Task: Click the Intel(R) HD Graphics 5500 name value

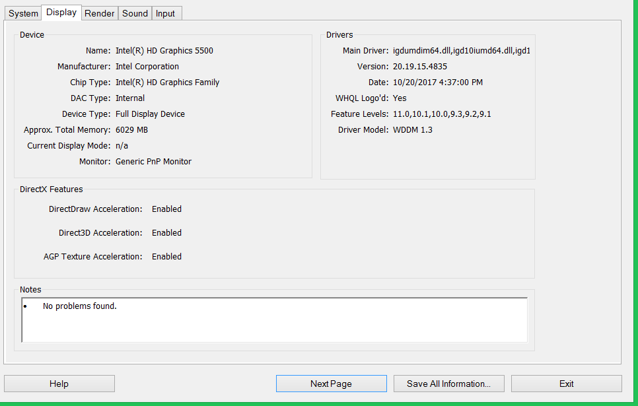Action: click(x=164, y=51)
